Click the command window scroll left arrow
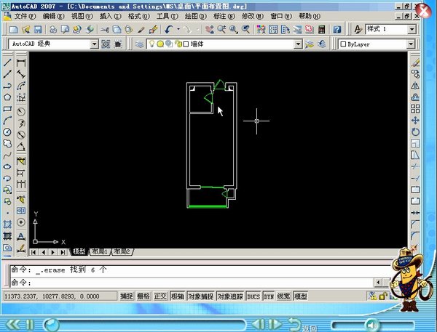Viewport: 437px width, 332px height. point(378,283)
